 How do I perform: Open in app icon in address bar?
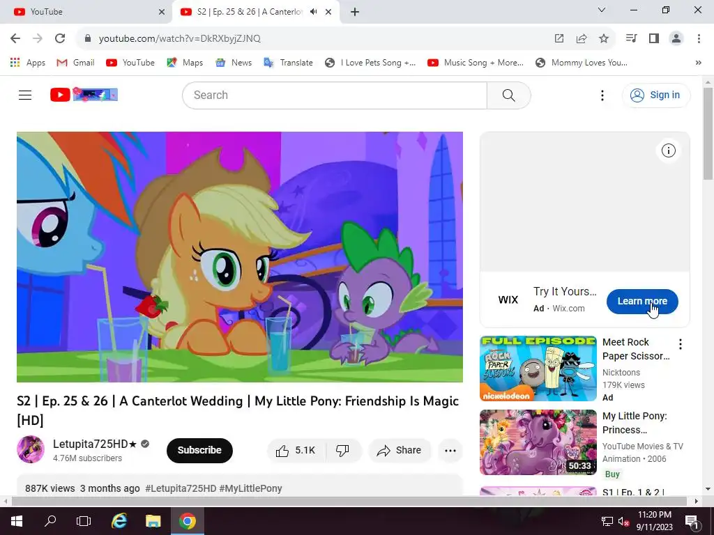coord(559,38)
